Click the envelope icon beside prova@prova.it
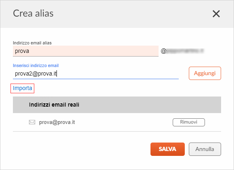The height and width of the screenshot is (170, 234). [32, 122]
